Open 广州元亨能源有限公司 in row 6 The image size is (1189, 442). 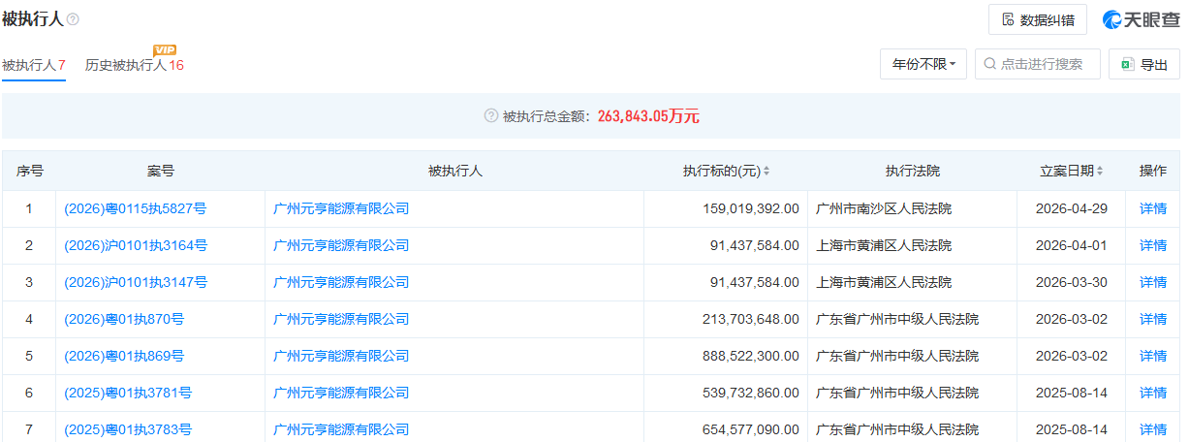(341, 393)
